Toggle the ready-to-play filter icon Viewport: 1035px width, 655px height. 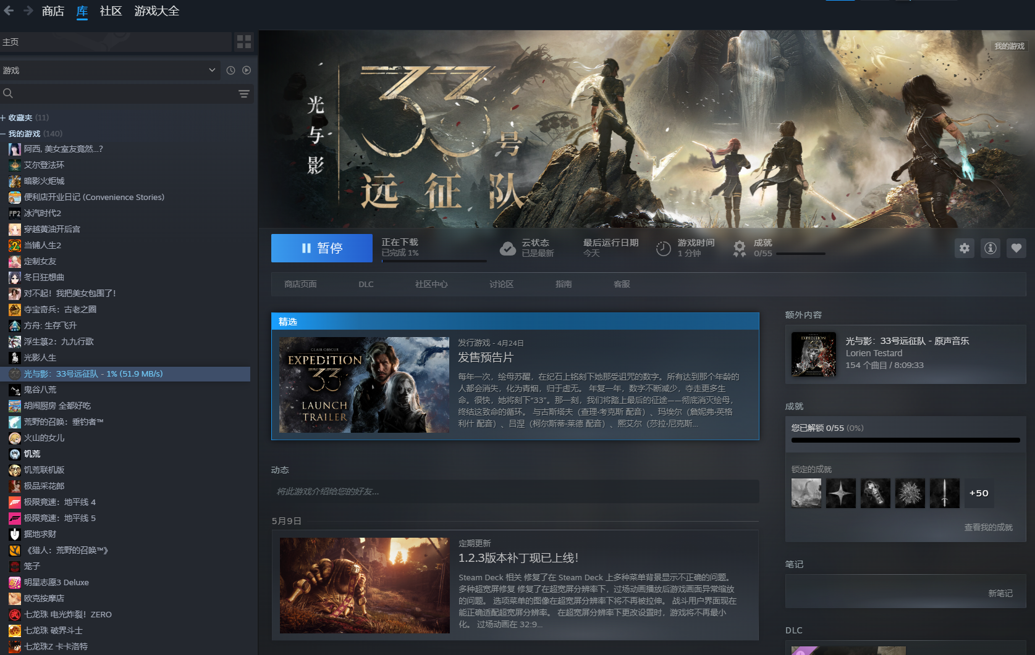246,70
